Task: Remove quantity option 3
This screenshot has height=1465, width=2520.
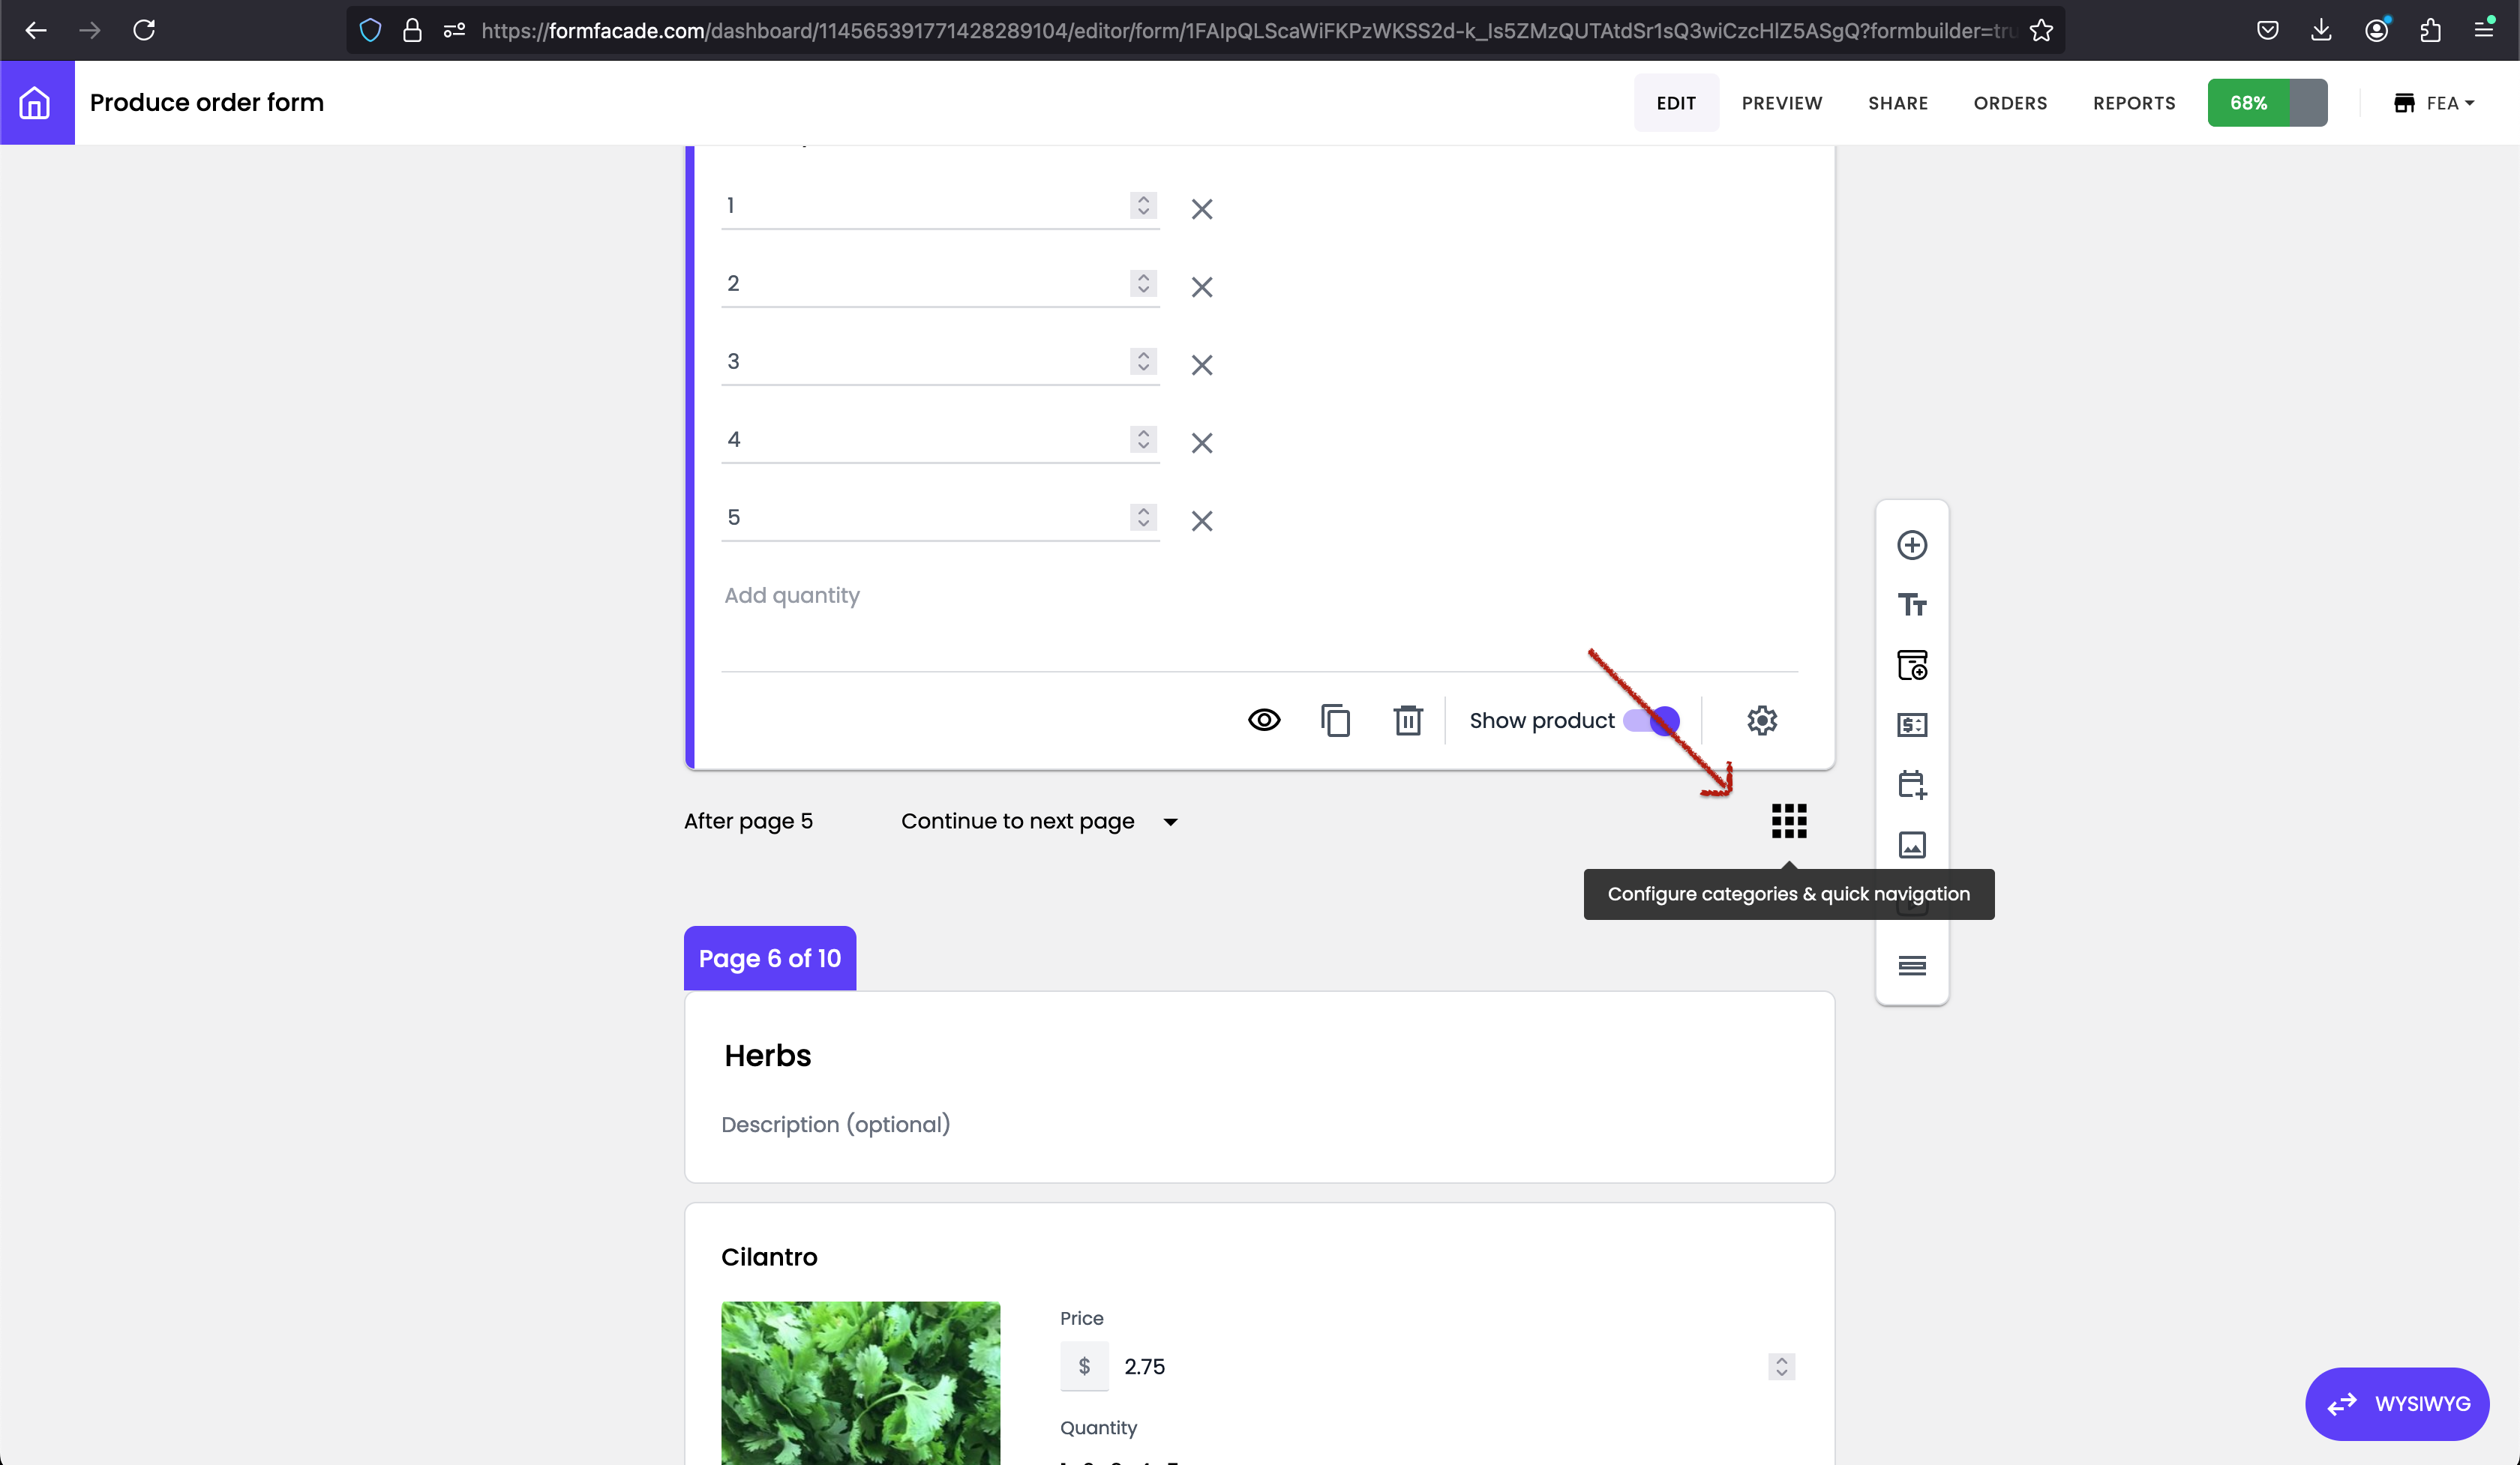Action: tap(1202, 365)
